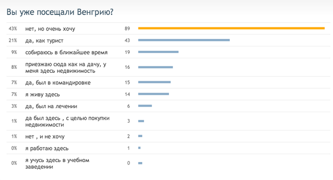Click the small bar for 'я работаю здесь'
This screenshot has height=180, width=333.
point(139,148)
